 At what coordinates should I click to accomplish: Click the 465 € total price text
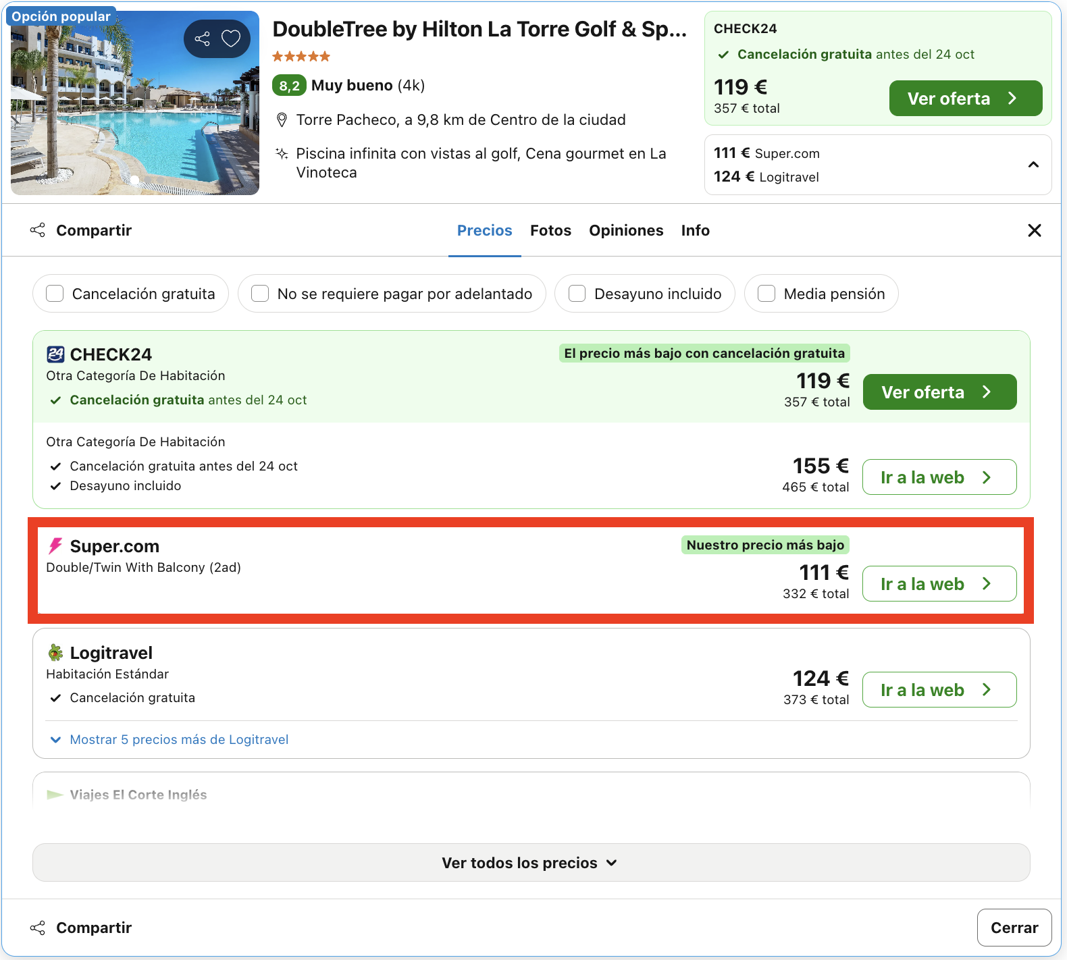tap(816, 487)
